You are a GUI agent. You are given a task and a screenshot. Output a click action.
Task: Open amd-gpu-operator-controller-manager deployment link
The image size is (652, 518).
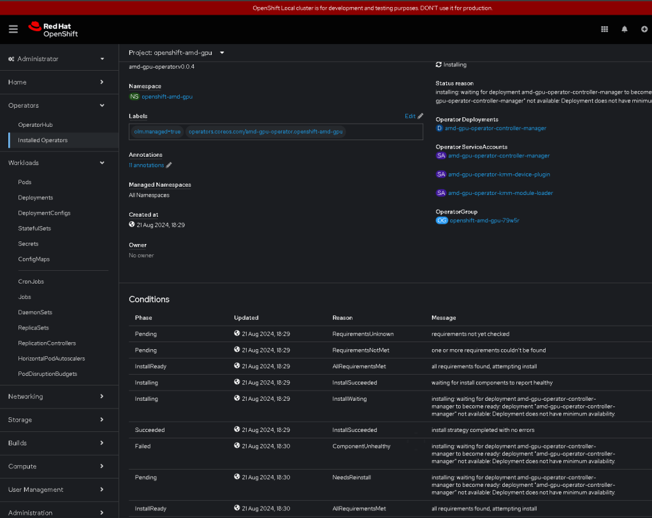pyautogui.click(x=496, y=128)
